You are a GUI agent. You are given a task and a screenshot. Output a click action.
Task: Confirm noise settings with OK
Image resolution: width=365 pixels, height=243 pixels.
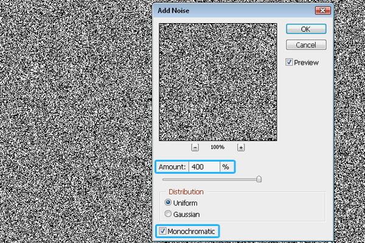[307, 29]
